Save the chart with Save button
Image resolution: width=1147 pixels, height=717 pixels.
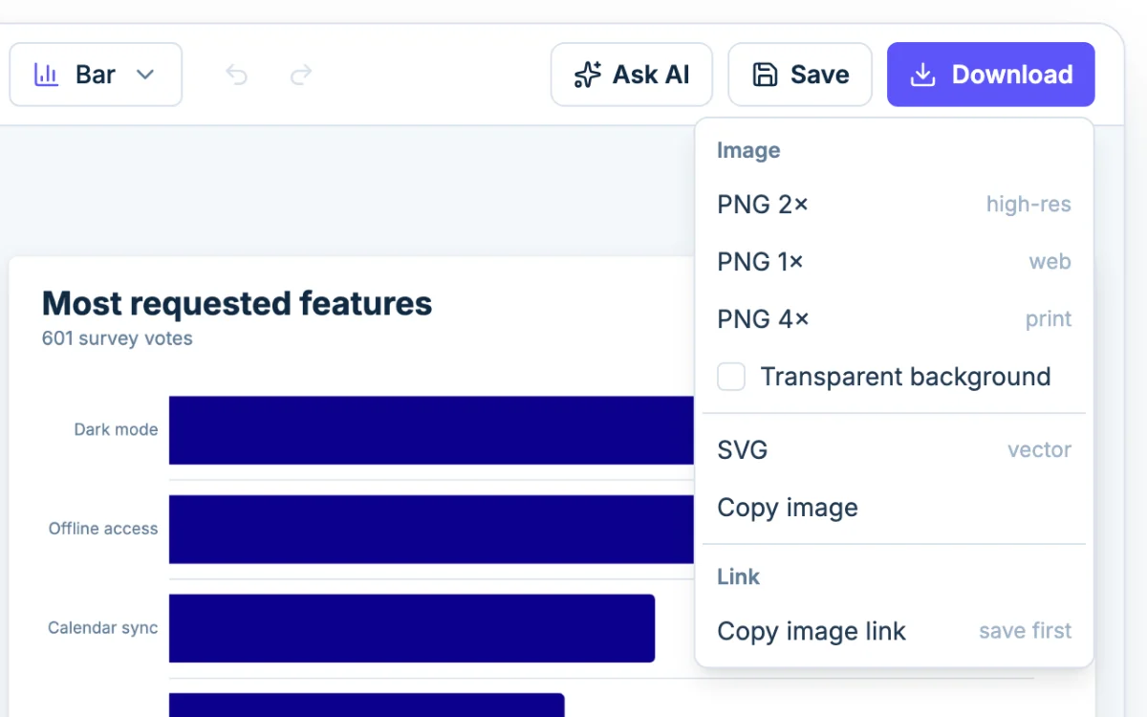tap(800, 75)
